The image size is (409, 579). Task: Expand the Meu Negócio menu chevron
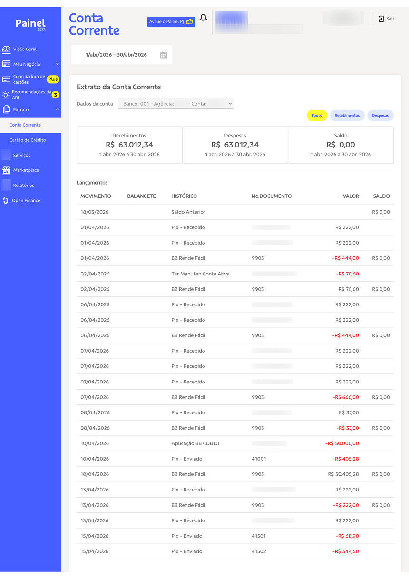(58, 64)
